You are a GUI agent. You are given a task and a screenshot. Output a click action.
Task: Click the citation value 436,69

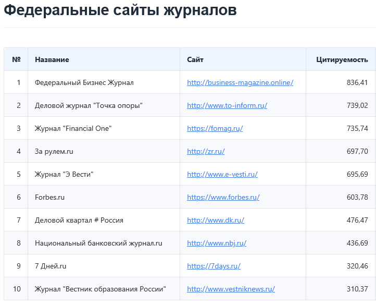(357, 243)
